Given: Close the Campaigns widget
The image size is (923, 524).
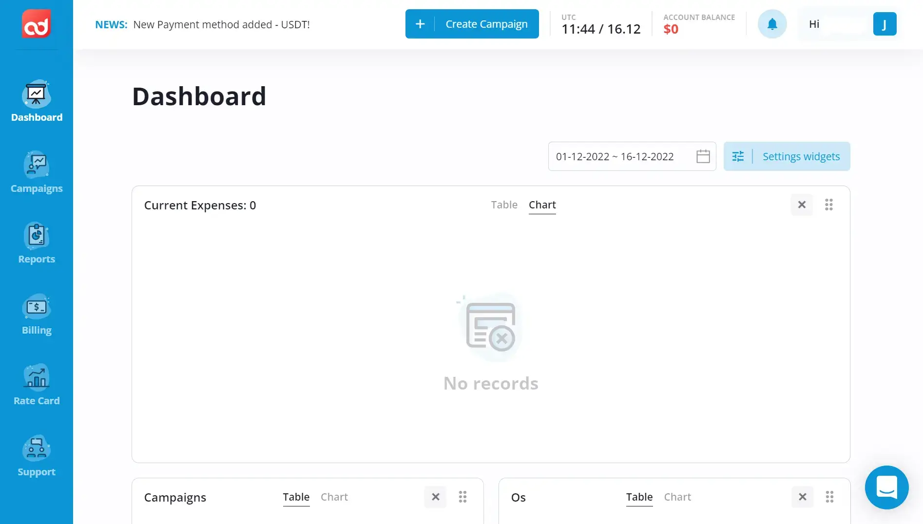Looking at the screenshot, I should click(x=435, y=497).
